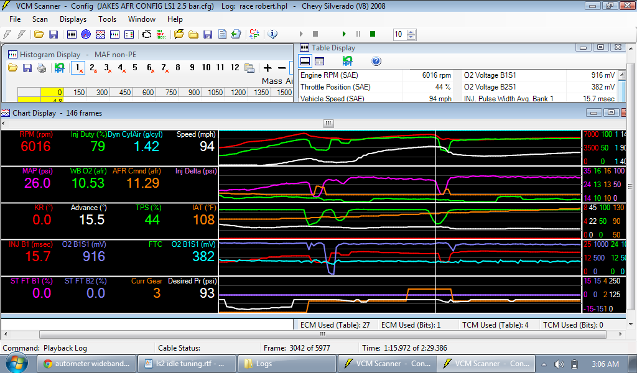Click the volume speaker tray icon
Image resolution: width=637 pixels, height=373 pixels.
tap(559, 364)
